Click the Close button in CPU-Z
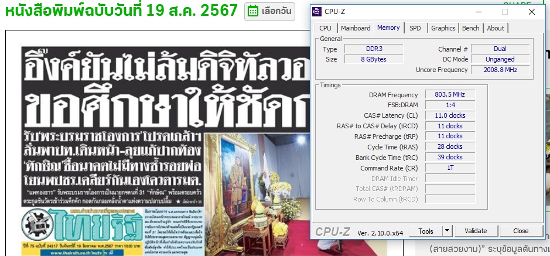Viewport: 550px width, 256px height. coord(521,231)
